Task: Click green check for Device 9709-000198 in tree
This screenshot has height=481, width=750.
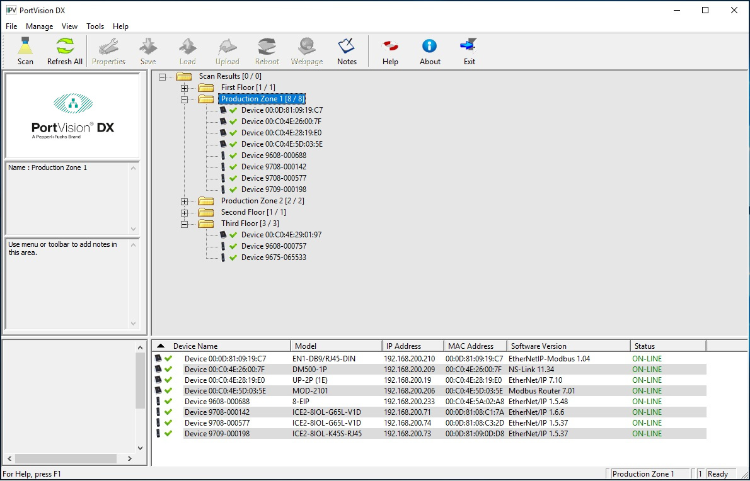Action: [x=233, y=190]
